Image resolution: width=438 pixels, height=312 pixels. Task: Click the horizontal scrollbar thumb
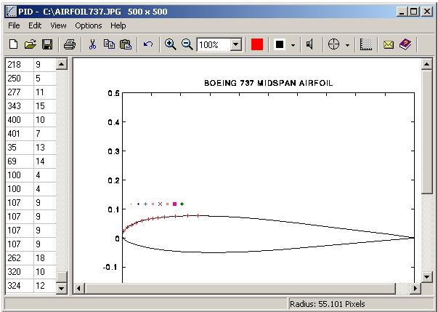click(x=240, y=288)
